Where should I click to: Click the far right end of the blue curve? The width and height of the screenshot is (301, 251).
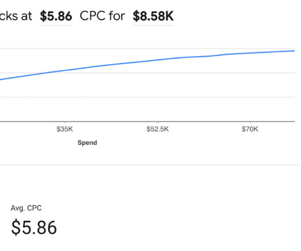tap(294, 51)
